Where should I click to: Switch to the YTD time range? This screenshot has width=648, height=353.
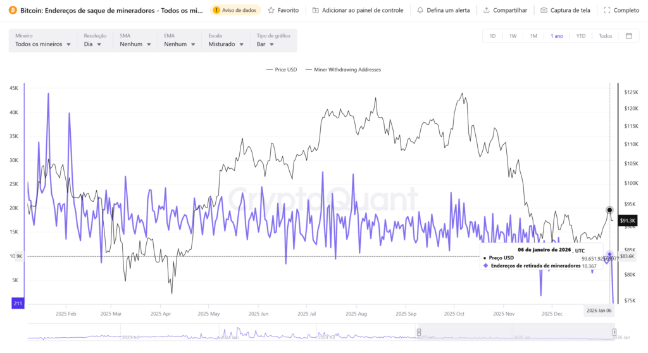580,36
